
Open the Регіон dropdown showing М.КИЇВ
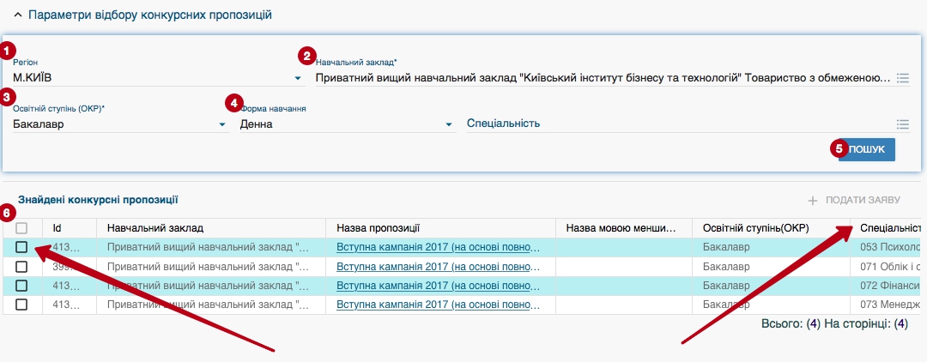(x=298, y=78)
